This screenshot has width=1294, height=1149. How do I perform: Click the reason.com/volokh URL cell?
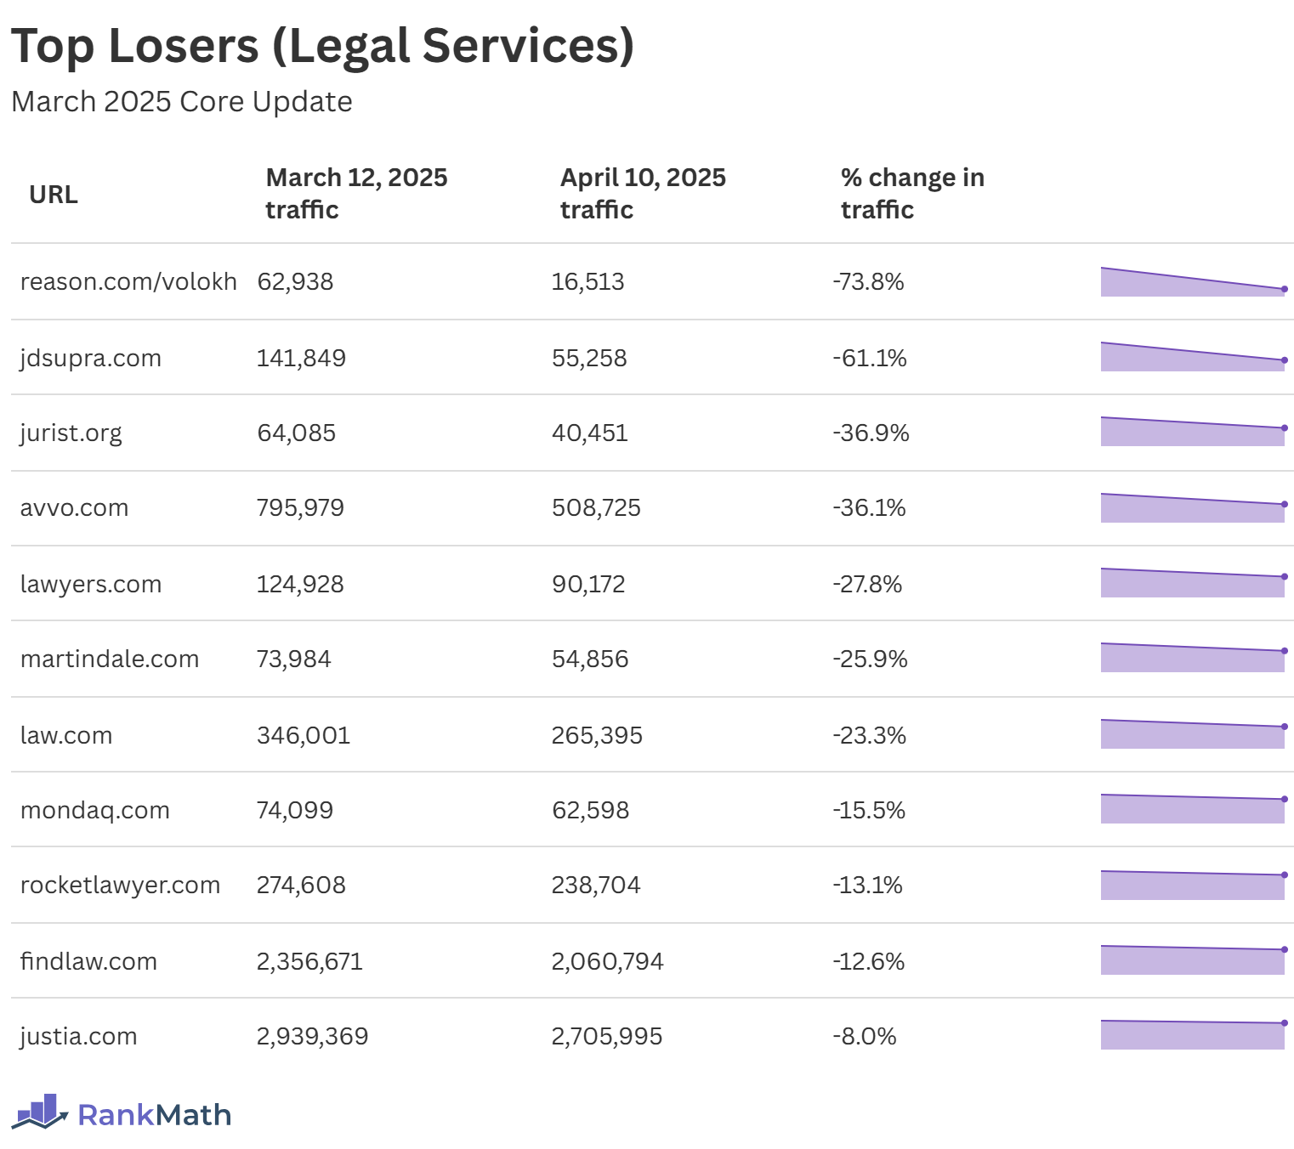tap(128, 281)
